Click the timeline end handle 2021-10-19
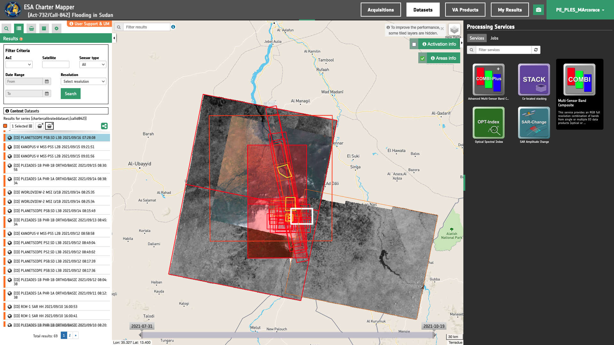Viewport: 614px width, 345px height. (434, 335)
